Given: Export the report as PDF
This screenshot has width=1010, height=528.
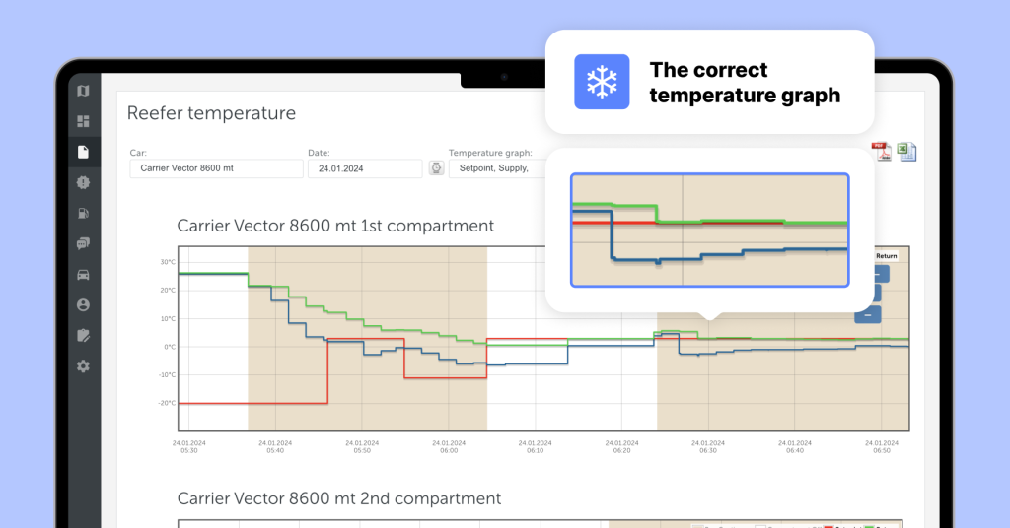Looking at the screenshot, I should coord(881,151).
